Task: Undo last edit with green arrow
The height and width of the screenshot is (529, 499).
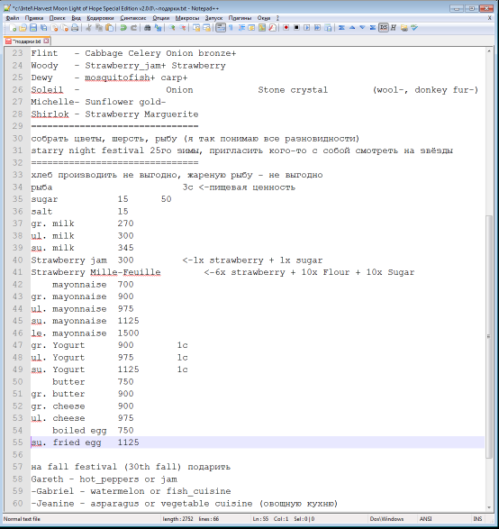Action: (x=123, y=28)
